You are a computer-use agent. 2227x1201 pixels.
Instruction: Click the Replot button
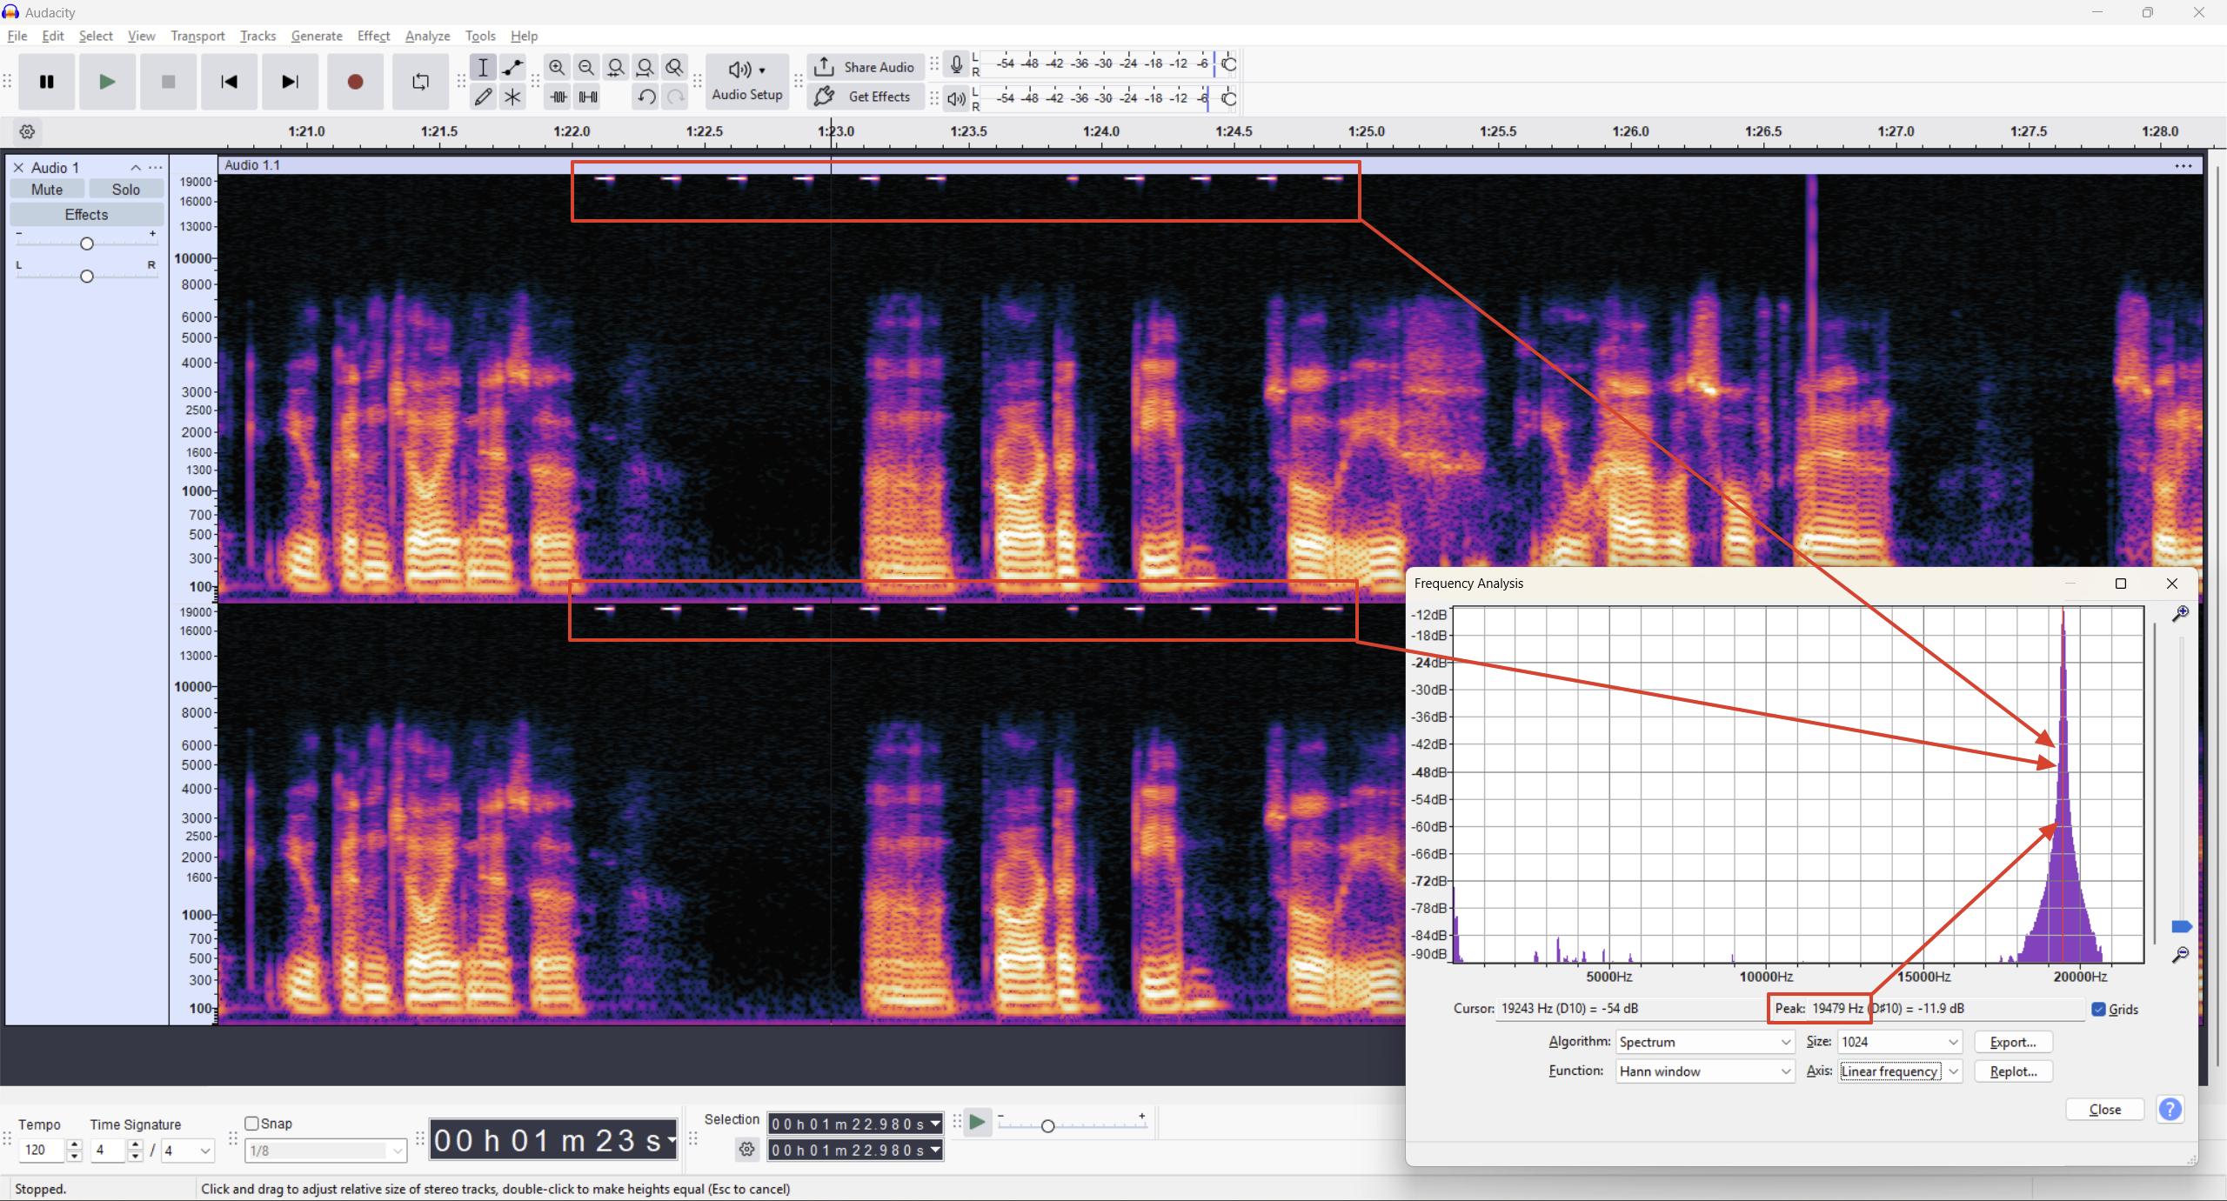(x=2013, y=1071)
